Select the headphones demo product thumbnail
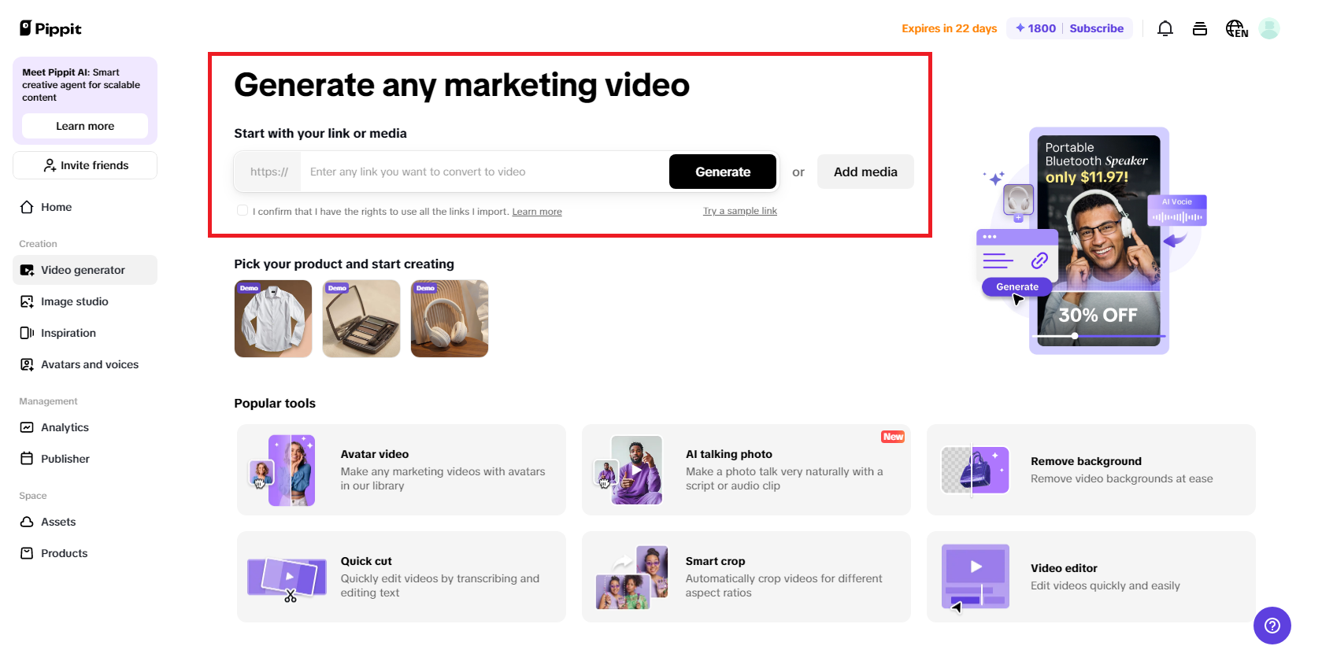1322x672 pixels. tap(450, 319)
